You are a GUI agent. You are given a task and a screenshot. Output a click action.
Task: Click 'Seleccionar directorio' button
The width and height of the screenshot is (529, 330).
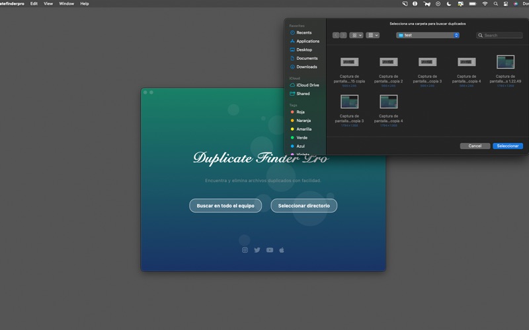click(x=304, y=206)
